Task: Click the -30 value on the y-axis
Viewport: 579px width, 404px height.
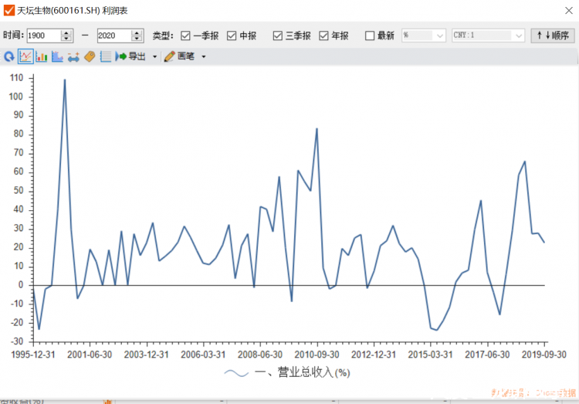Action: 16,341
